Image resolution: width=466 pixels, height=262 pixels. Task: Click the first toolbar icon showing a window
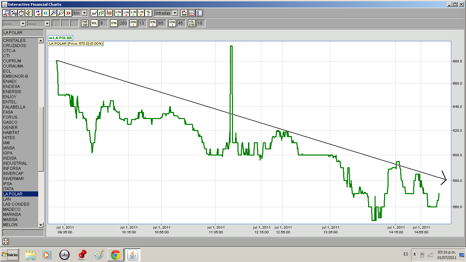click(x=6, y=13)
